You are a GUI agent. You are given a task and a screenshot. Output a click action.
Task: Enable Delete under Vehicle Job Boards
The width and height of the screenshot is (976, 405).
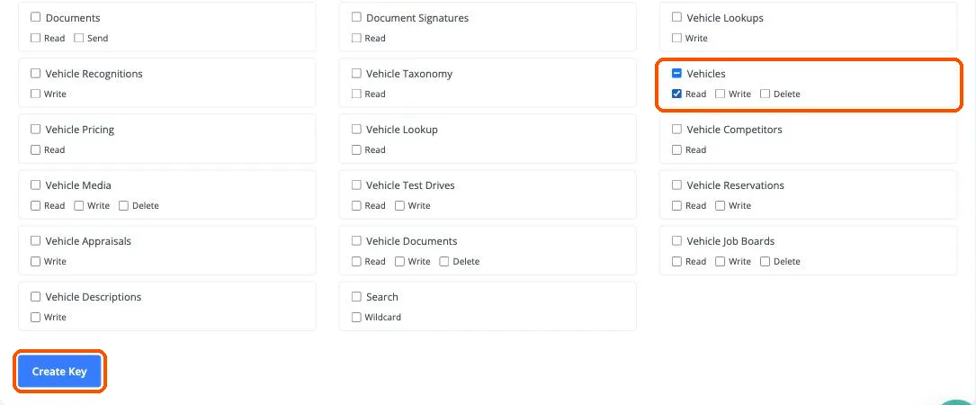pyautogui.click(x=765, y=262)
